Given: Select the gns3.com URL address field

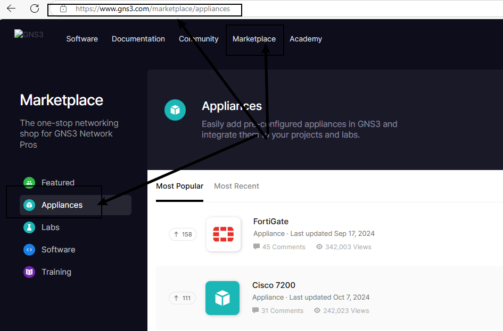Looking at the screenshot, I should (153, 9).
